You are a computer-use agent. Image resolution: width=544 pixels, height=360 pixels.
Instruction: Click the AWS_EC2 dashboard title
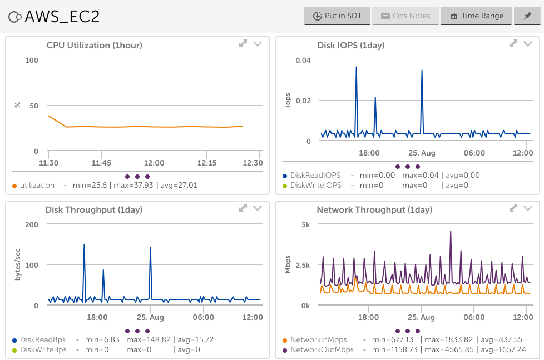[x=62, y=17]
